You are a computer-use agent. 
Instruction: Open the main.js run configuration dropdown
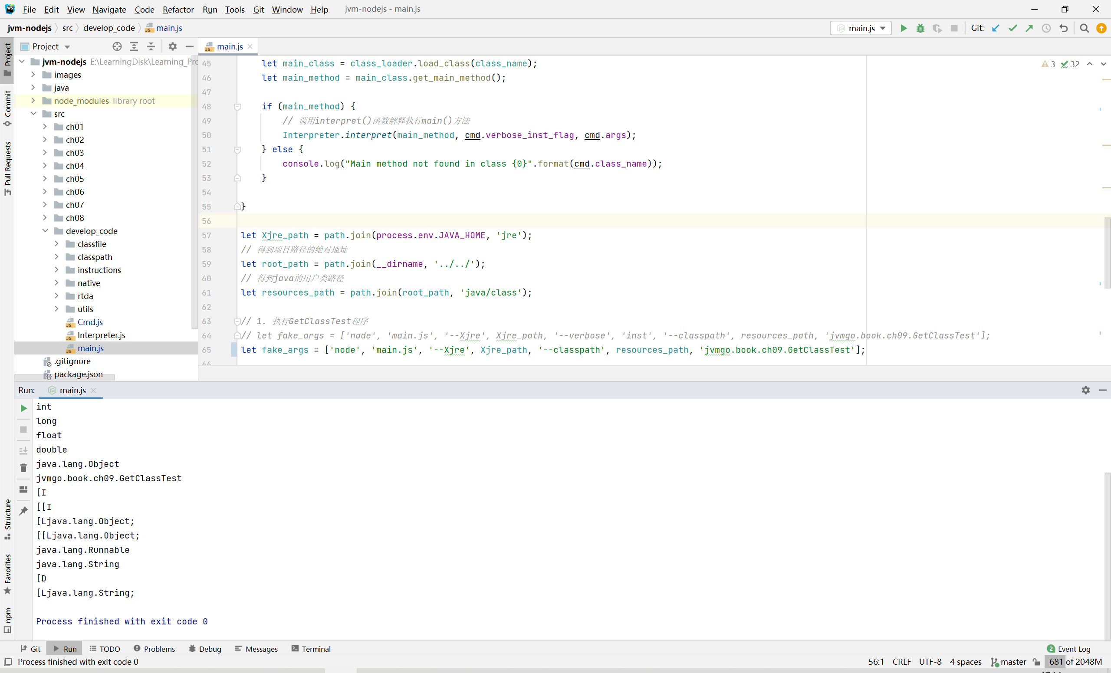(861, 28)
